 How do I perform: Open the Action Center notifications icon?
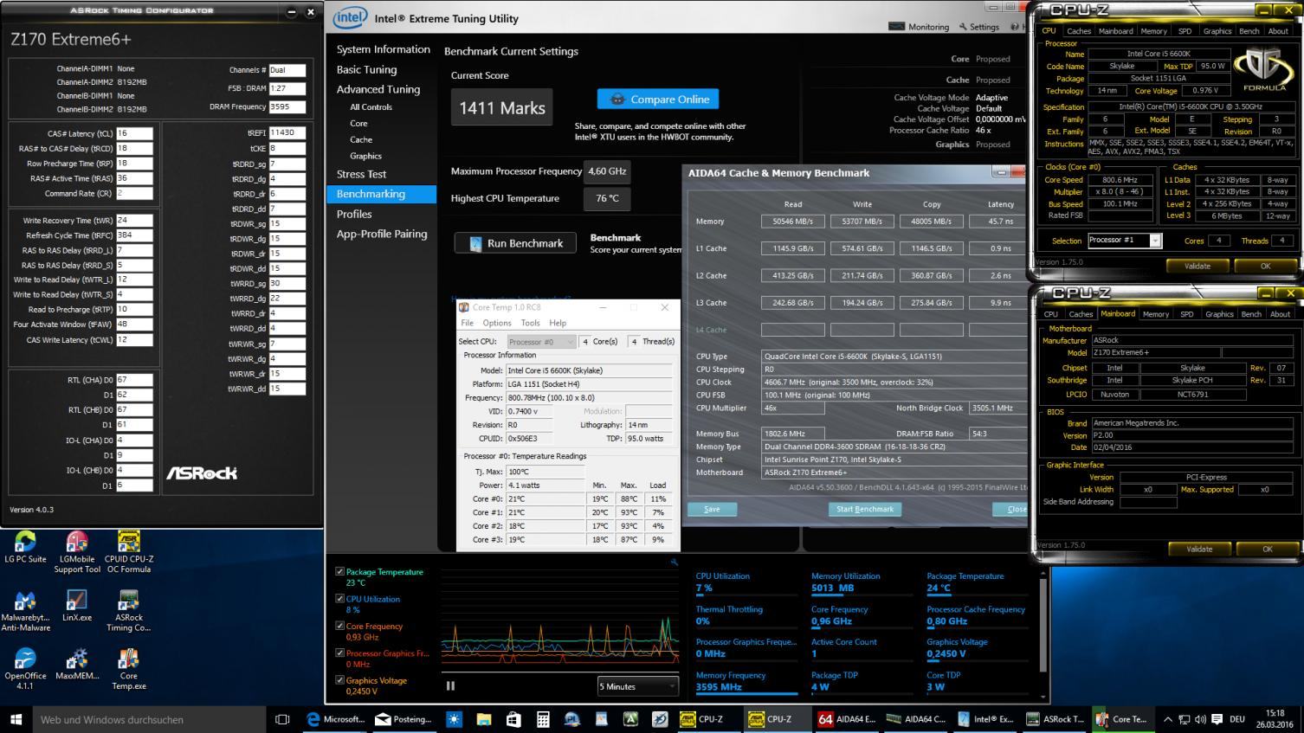(1215, 719)
